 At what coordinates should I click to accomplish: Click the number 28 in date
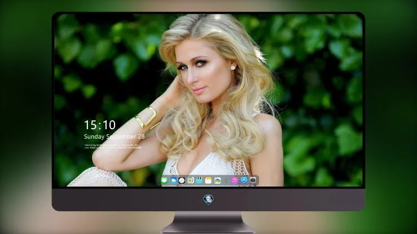[x=141, y=136]
